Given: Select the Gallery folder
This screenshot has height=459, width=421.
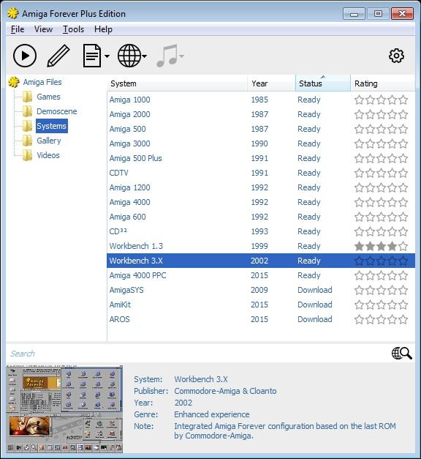Looking at the screenshot, I should (x=49, y=141).
